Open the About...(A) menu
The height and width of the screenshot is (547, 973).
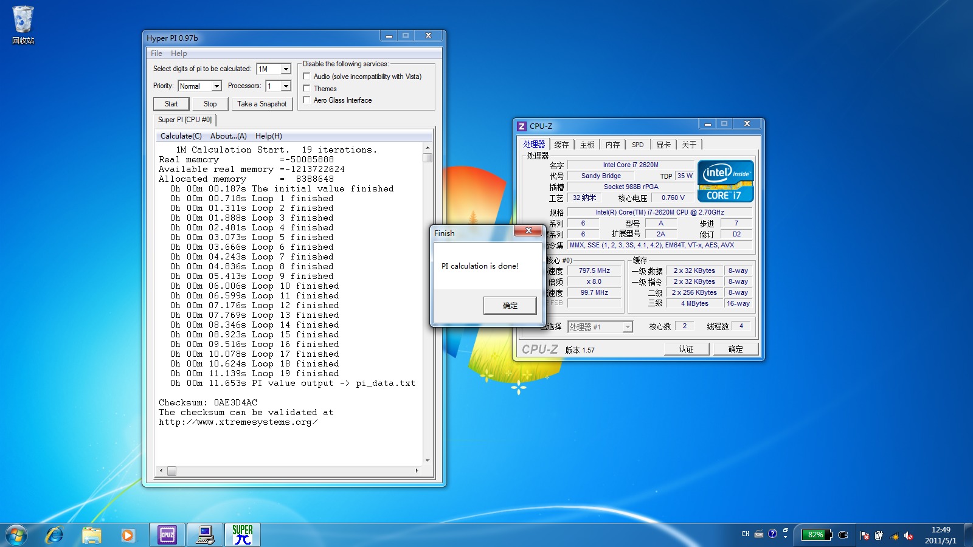click(229, 136)
